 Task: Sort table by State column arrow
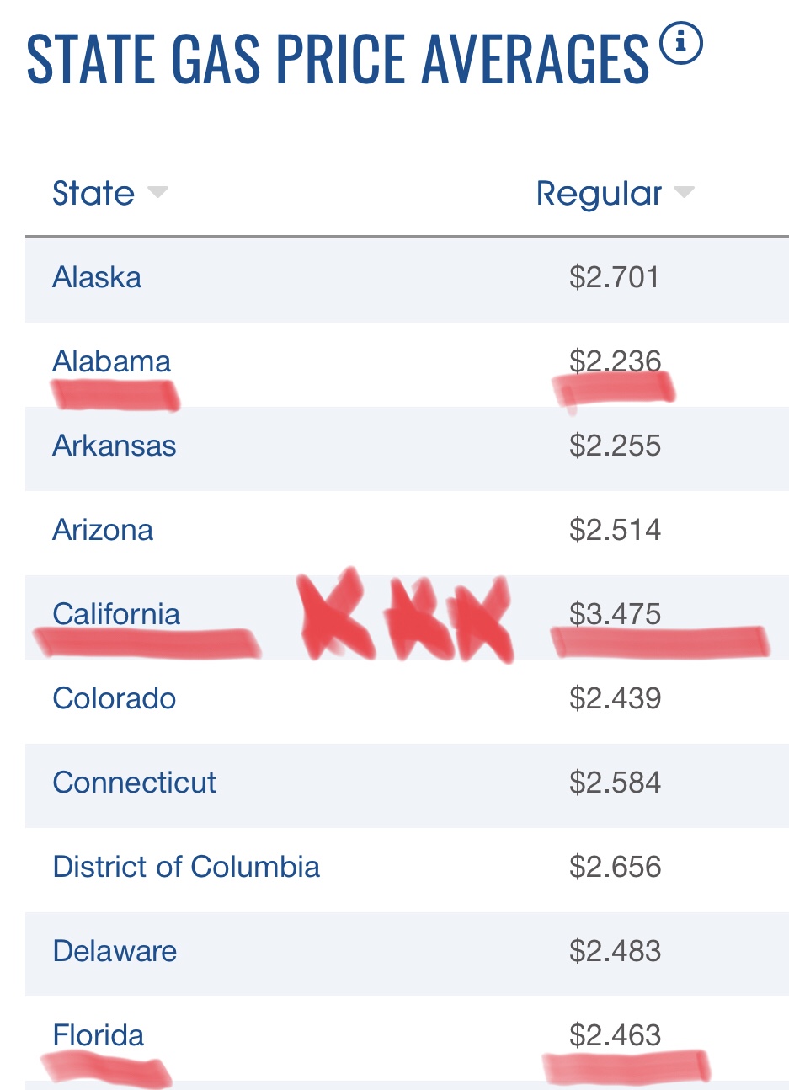157,193
